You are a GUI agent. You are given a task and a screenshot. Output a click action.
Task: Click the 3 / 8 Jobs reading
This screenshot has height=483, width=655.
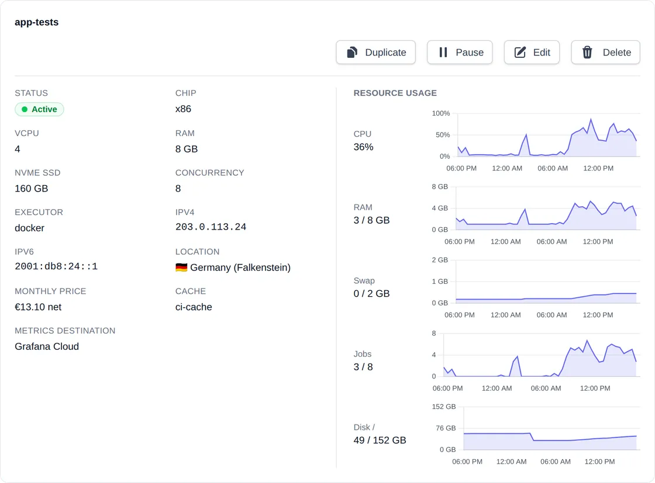363,367
